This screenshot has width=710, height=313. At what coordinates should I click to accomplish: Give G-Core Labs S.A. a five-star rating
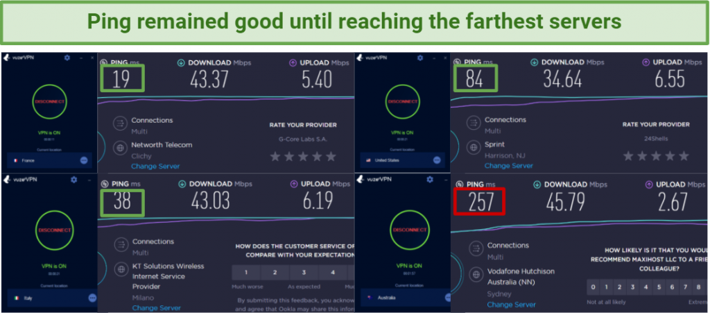coord(331,157)
